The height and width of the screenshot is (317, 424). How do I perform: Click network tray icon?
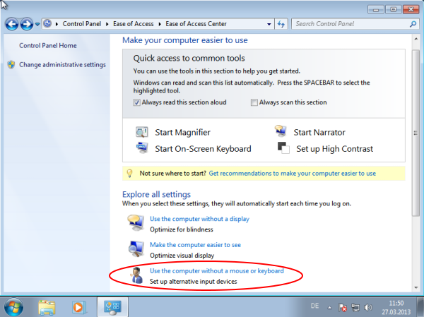[x=355, y=307]
